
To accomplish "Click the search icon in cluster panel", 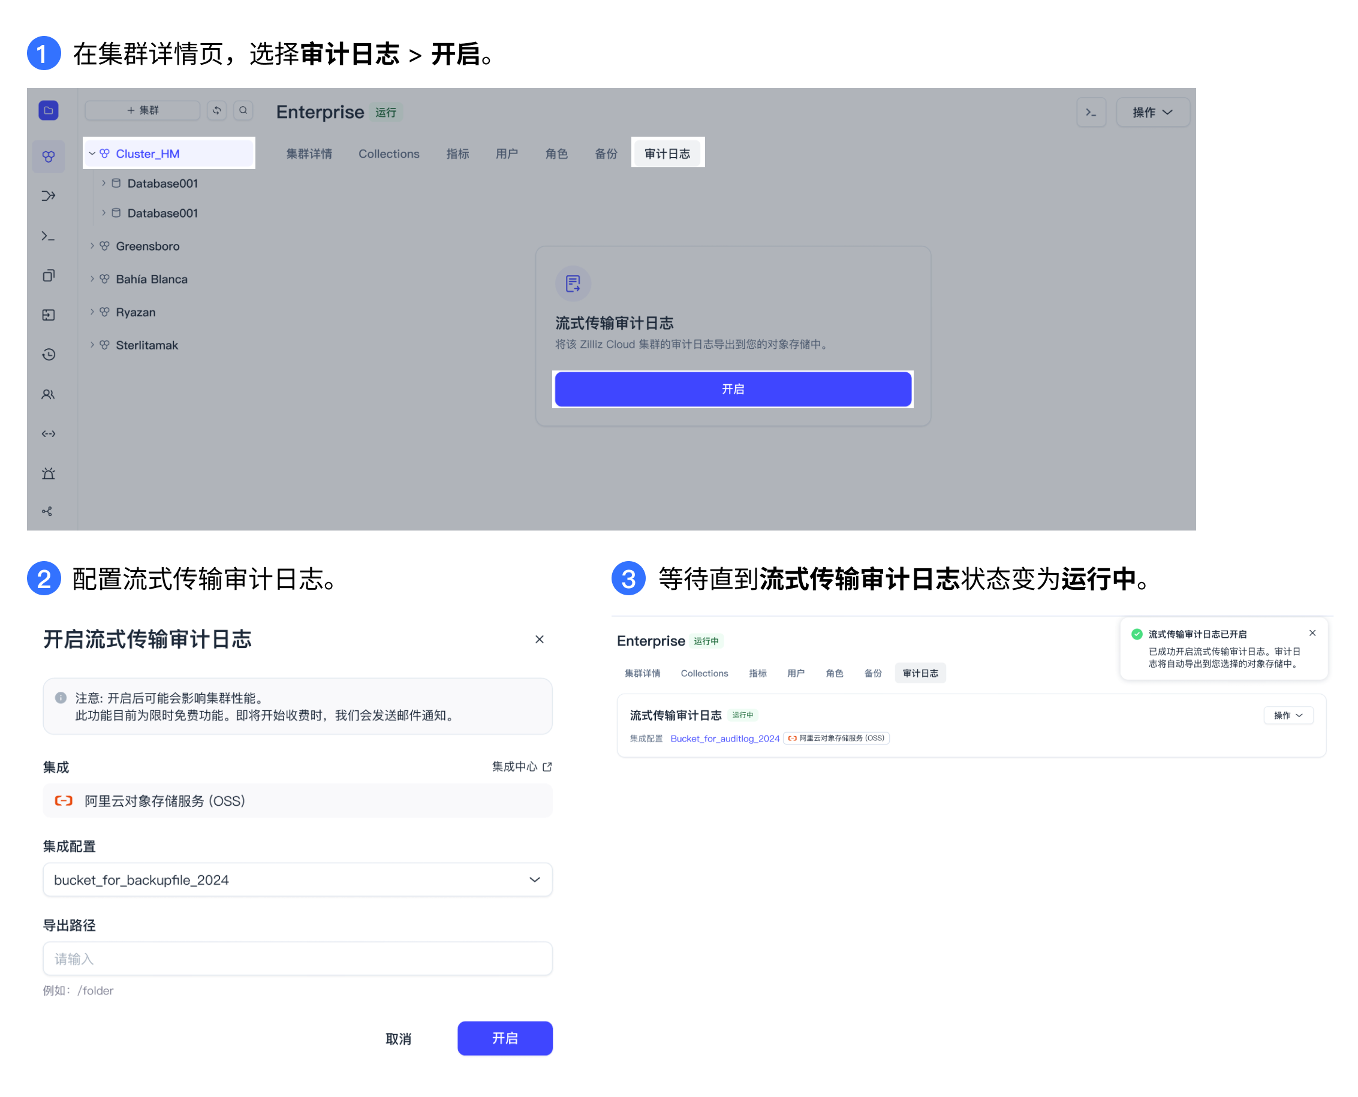I will [243, 110].
